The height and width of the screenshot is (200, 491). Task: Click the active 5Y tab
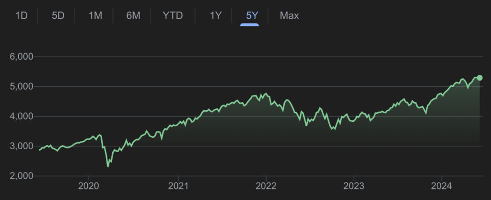click(251, 15)
